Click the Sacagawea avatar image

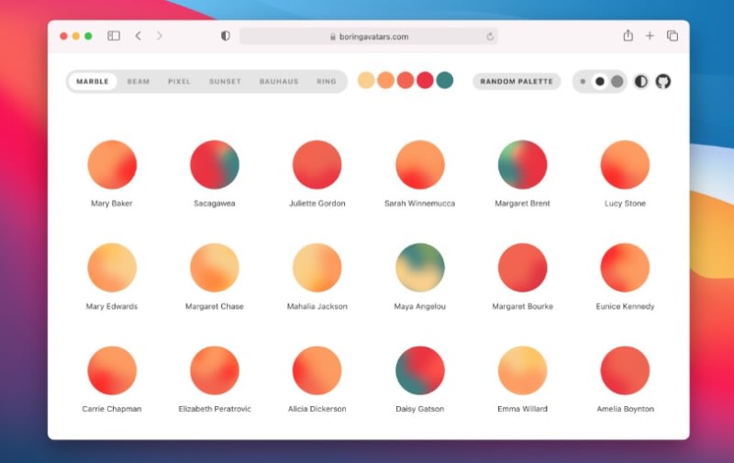click(x=215, y=165)
